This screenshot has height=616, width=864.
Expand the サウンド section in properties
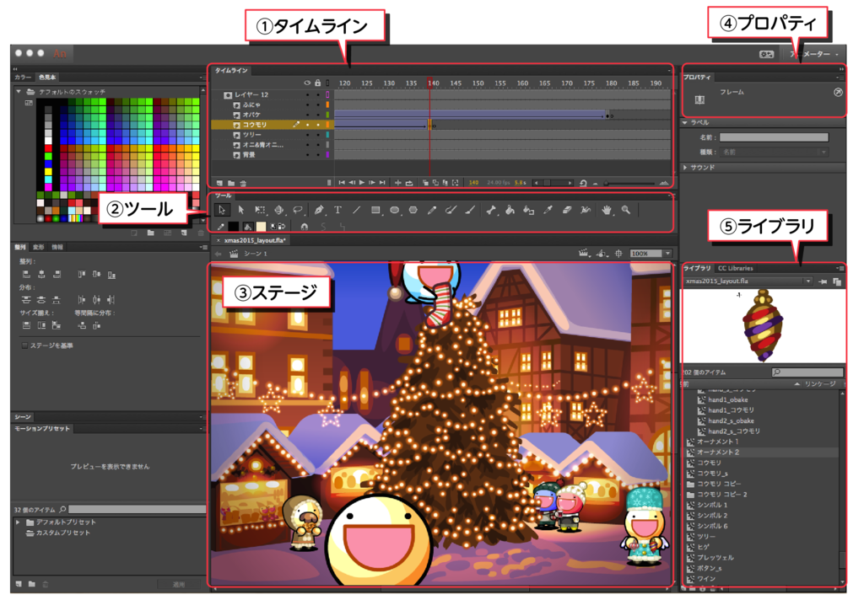pyautogui.click(x=685, y=168)
